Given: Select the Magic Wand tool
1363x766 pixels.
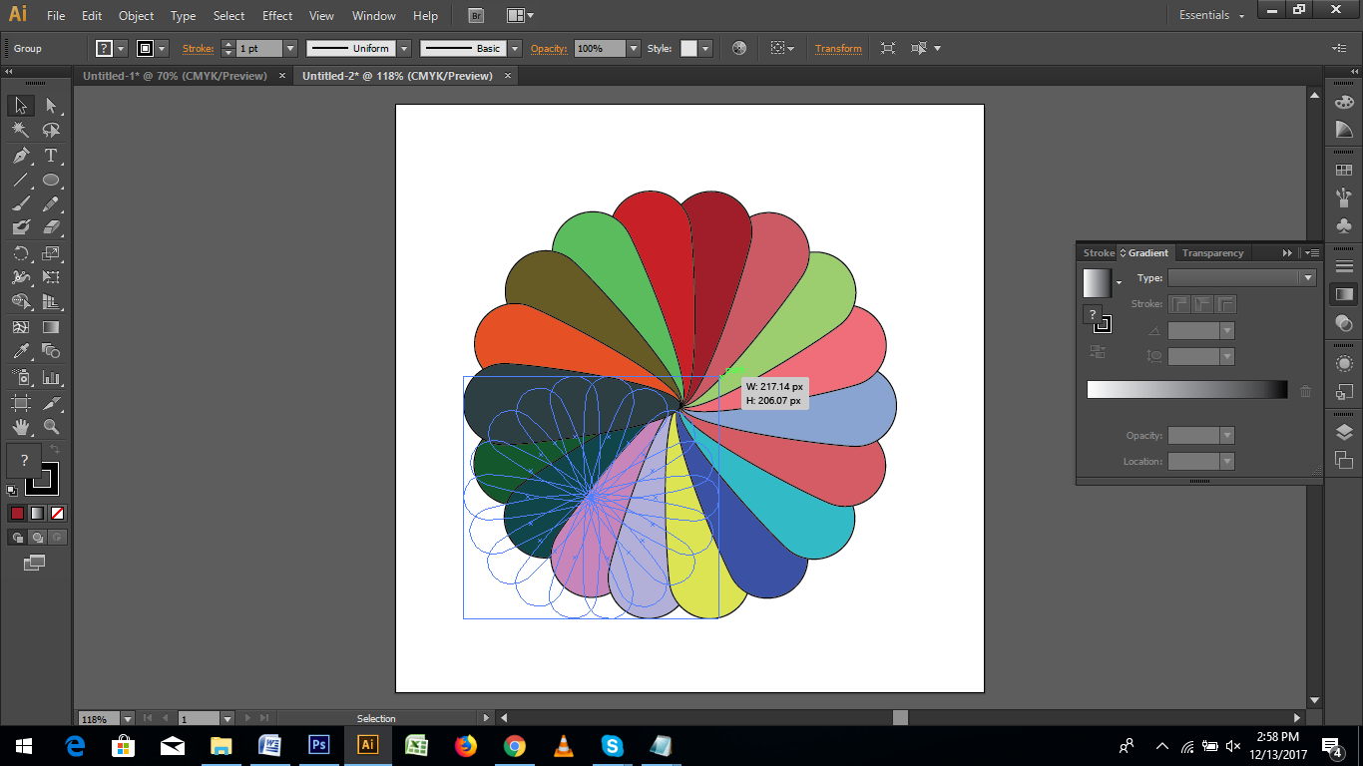Looking at the screenshot, I should click(x=20, y=131).
